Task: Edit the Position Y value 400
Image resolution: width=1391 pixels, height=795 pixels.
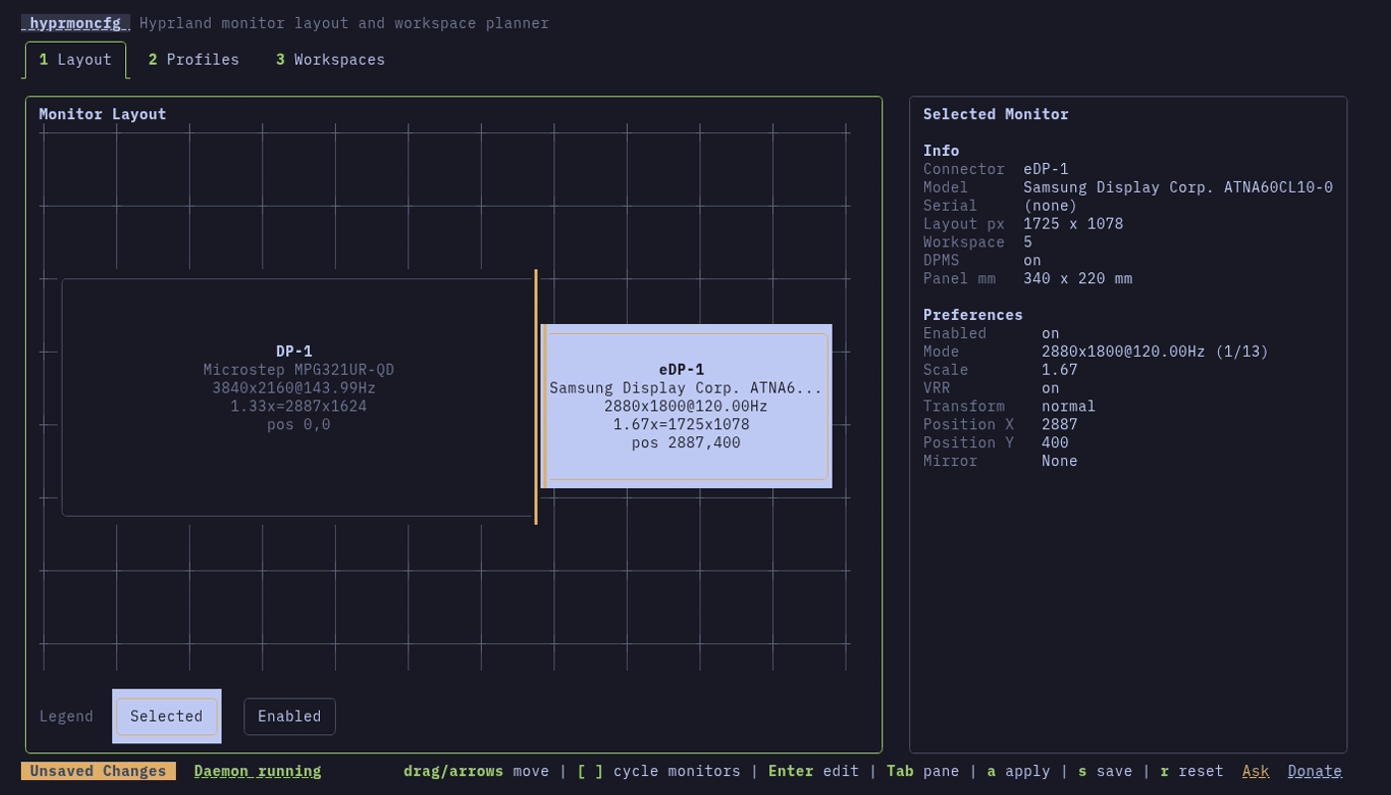Action: coord(1055,443)
